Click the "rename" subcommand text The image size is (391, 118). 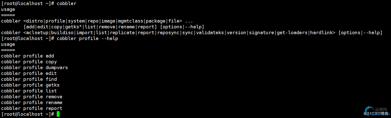tap(54, 103)
